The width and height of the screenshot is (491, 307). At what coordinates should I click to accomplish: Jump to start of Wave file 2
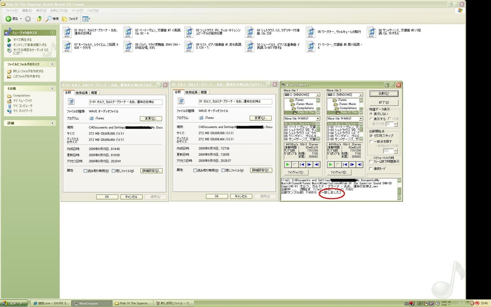345,165
